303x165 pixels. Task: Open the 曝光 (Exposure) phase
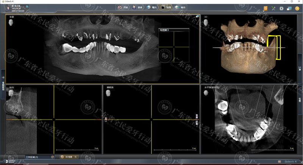pyautogui.click(x=151, y=7)
